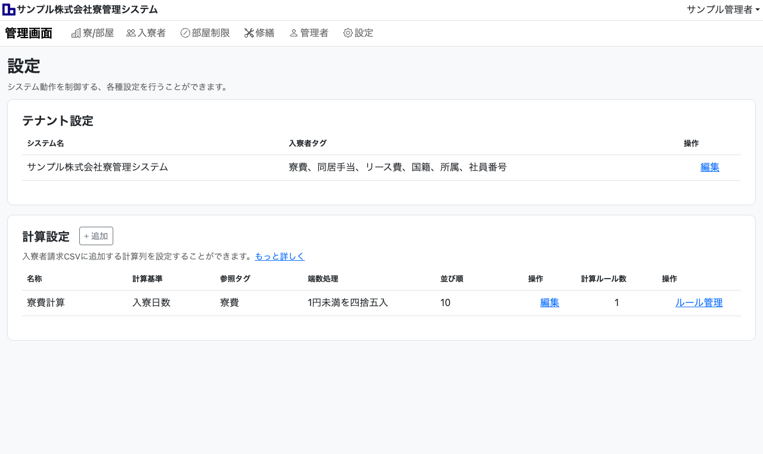This screenshot has width=763, height=454.
Task: Click the gear icon beside 設定
Action: click(x=348, y=33)
